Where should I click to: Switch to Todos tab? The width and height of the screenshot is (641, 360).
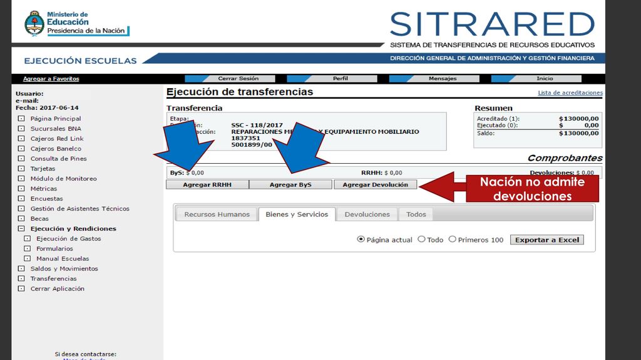tap(416, 214)
